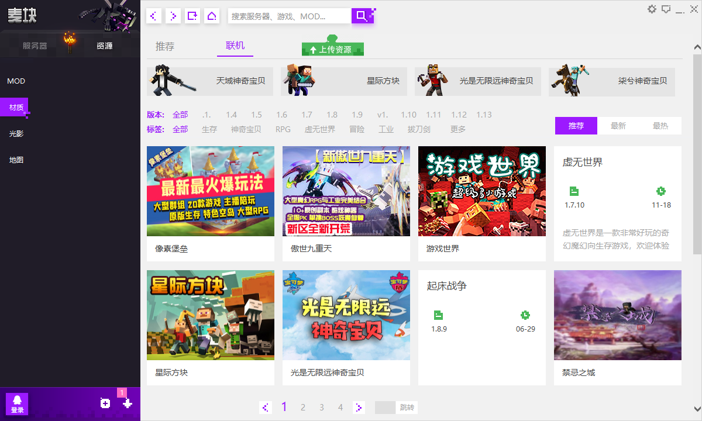The image size is (702, 421).
Task: Sort by 推荐 in the sort bar
Action: (x=576, y=126)
